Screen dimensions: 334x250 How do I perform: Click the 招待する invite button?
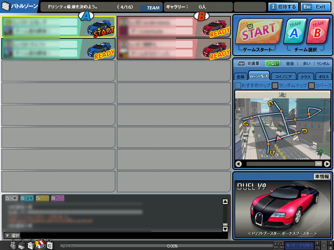(x=283, y=7)
